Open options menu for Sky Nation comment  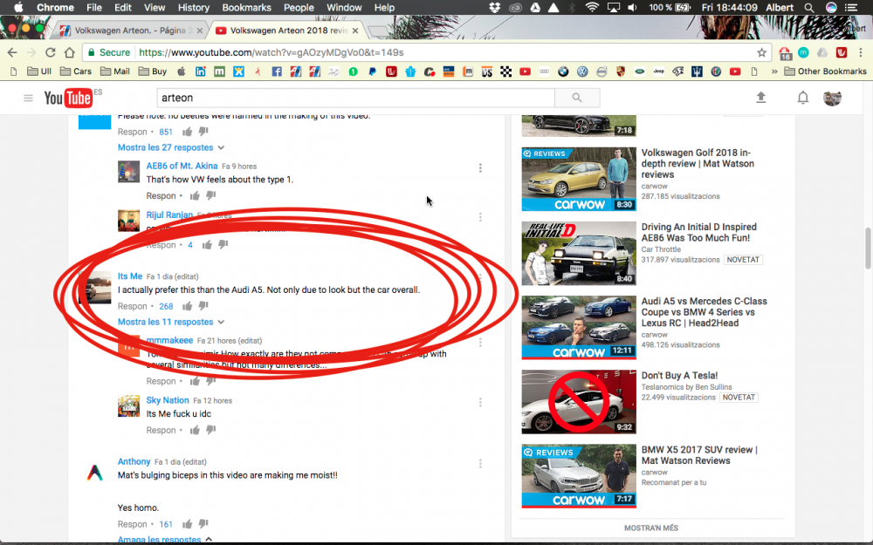click(x=480, y=402)
